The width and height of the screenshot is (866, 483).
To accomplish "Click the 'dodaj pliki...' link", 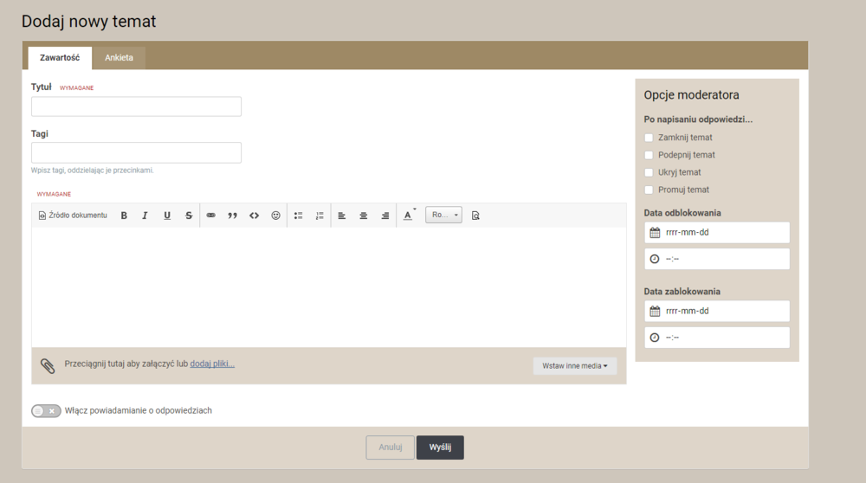I will coord(212,364).
